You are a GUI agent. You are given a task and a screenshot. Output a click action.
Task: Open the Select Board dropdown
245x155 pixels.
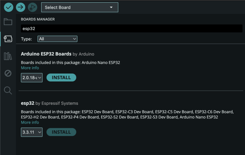click(80, 7)
